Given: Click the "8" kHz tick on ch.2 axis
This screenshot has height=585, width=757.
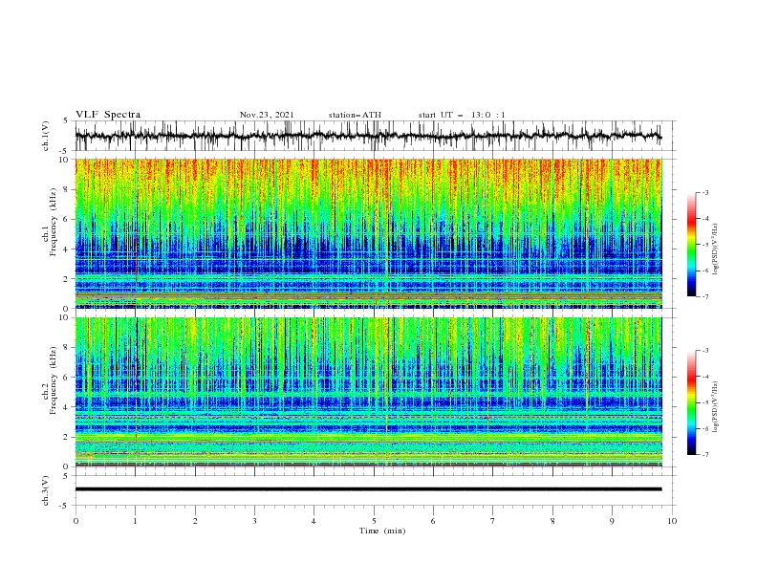Looking at the screenshot, I should [66, 348].
